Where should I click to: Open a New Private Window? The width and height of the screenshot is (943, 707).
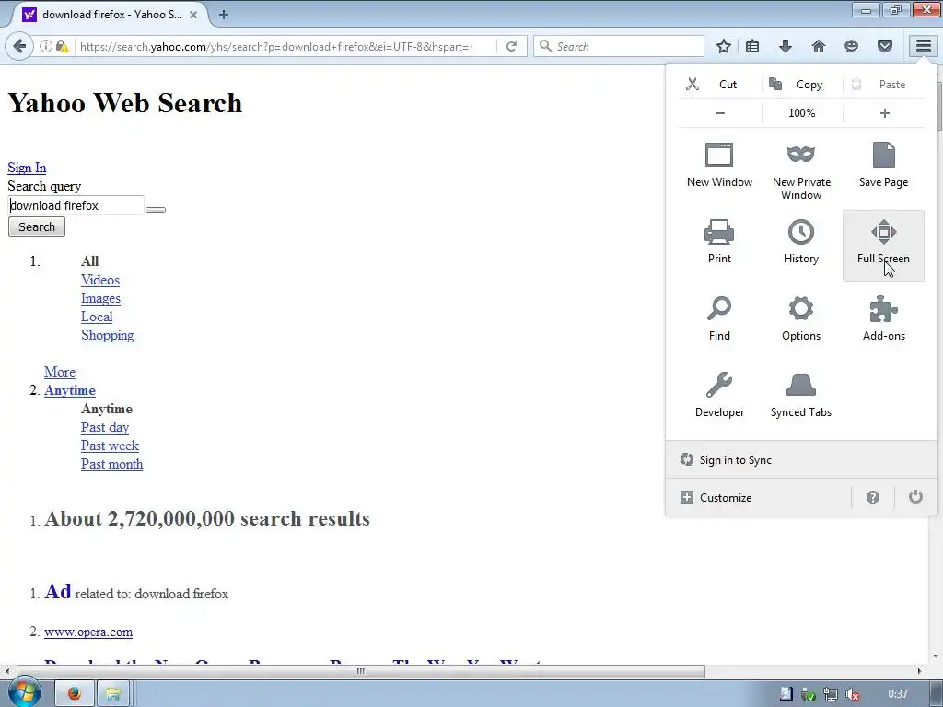point(801,171)
